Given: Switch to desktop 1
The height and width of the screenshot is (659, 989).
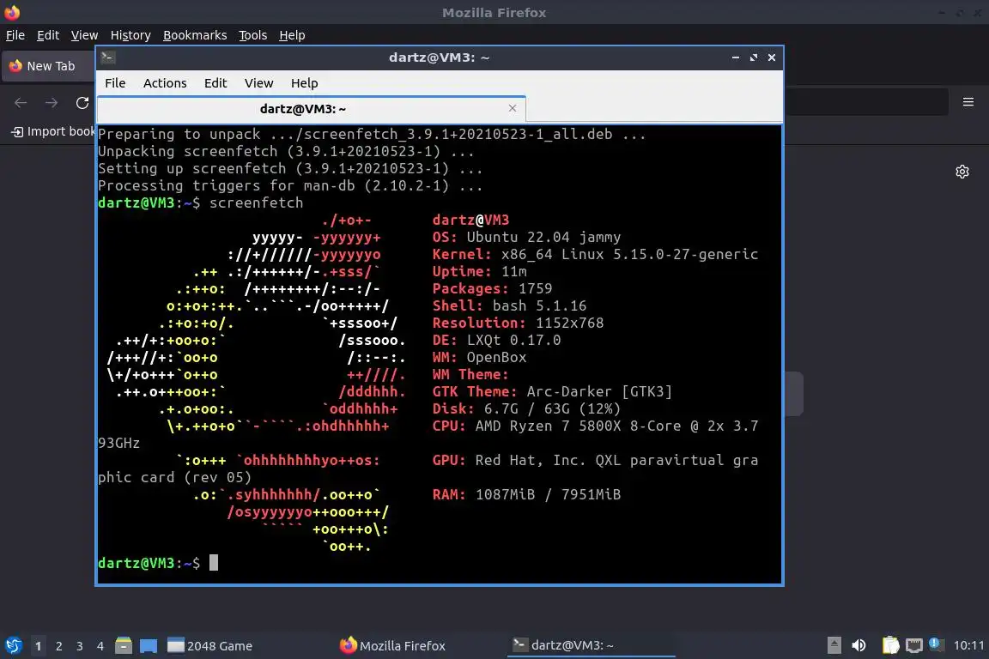Looking at the screenshot, I should (x=39, y=646).
